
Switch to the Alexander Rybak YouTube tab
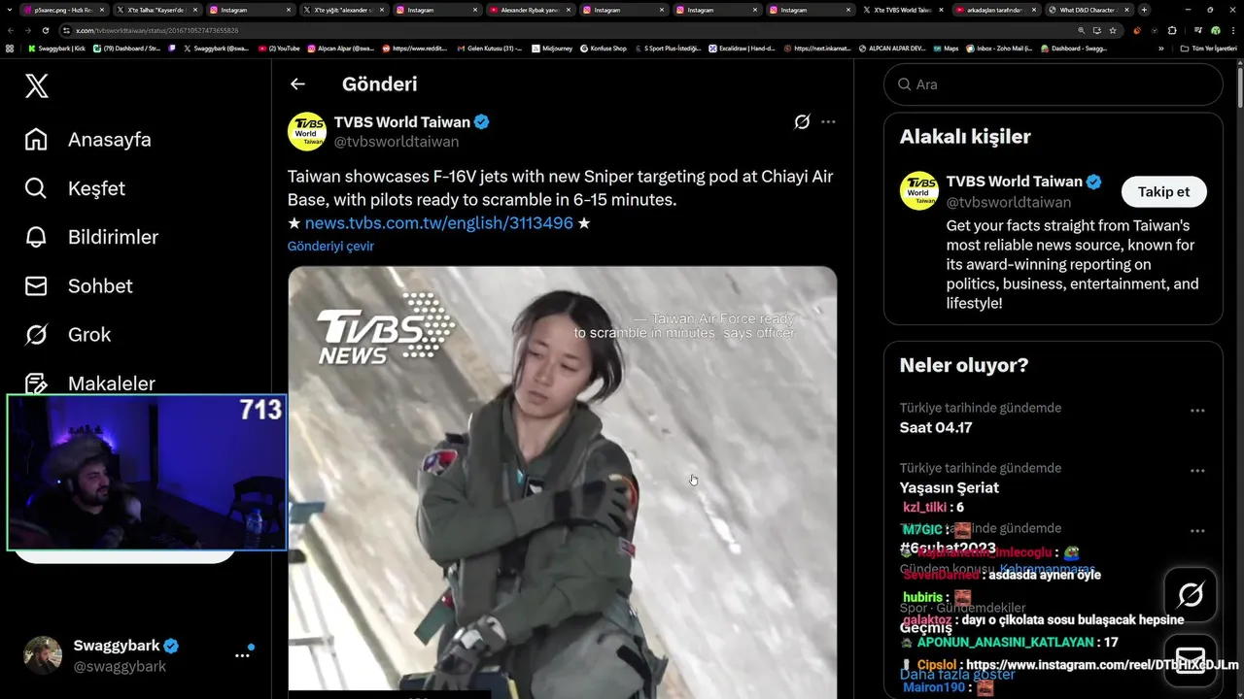tap(528, 10)
